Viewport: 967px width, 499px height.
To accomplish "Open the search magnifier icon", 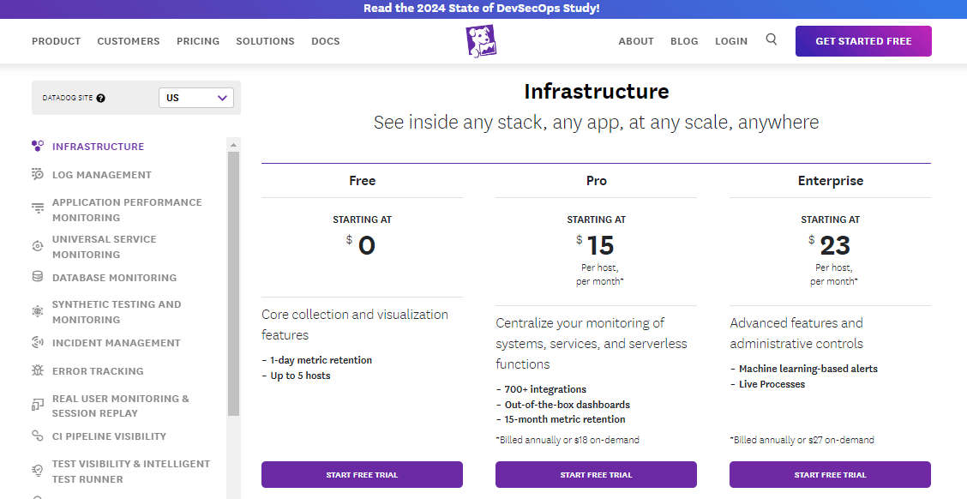I will pos(771,39).
